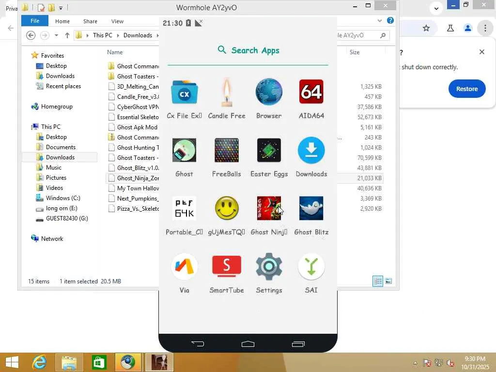
Task: Open Music under This PC
Action: 53,167
